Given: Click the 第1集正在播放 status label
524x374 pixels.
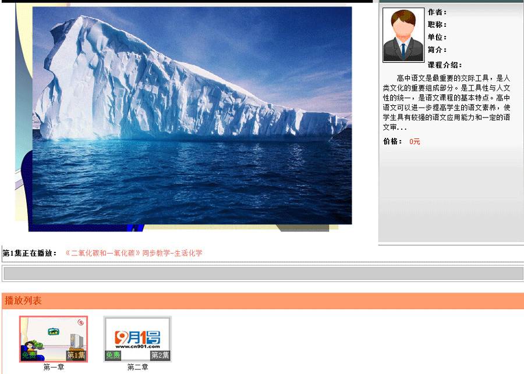Looking at the screenshot, I should [x=30, y=254].
